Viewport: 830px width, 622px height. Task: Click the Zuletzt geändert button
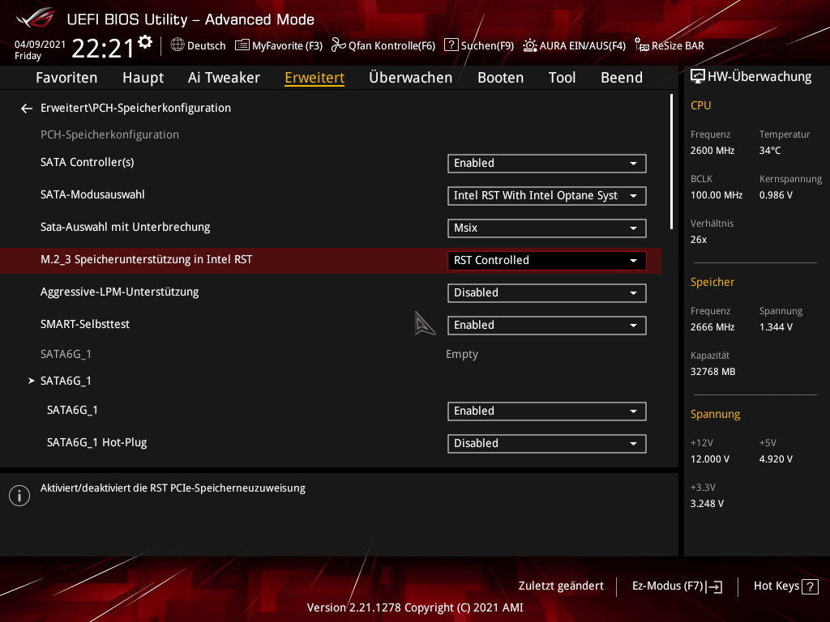click(x=561, y=586)
